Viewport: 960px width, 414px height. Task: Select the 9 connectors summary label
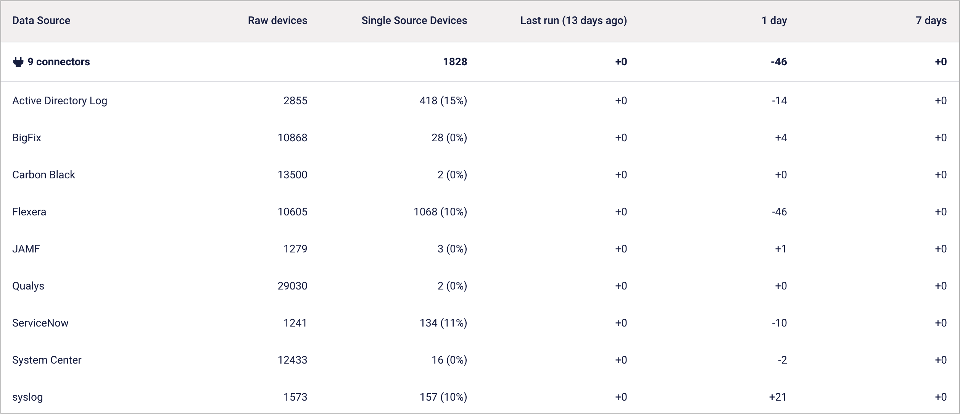pos(59,62)
